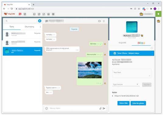Open the İlgili Nesne dropdown
Screen dimensions: 163x115
tap(126, 84)
